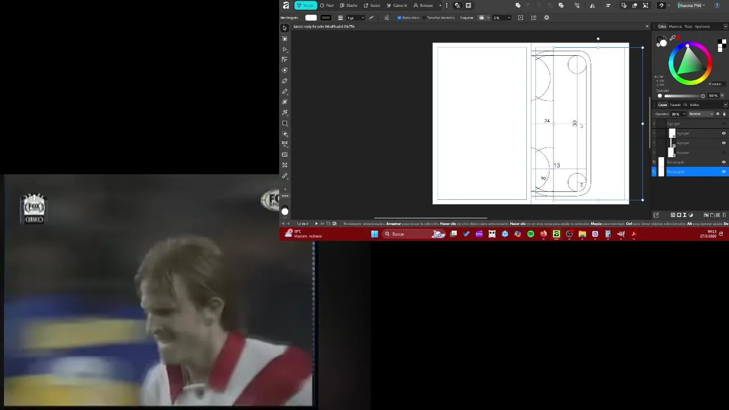Screen dimensions: 729x410
Task: Lock the layer with padlock icon
Action: 724,114
